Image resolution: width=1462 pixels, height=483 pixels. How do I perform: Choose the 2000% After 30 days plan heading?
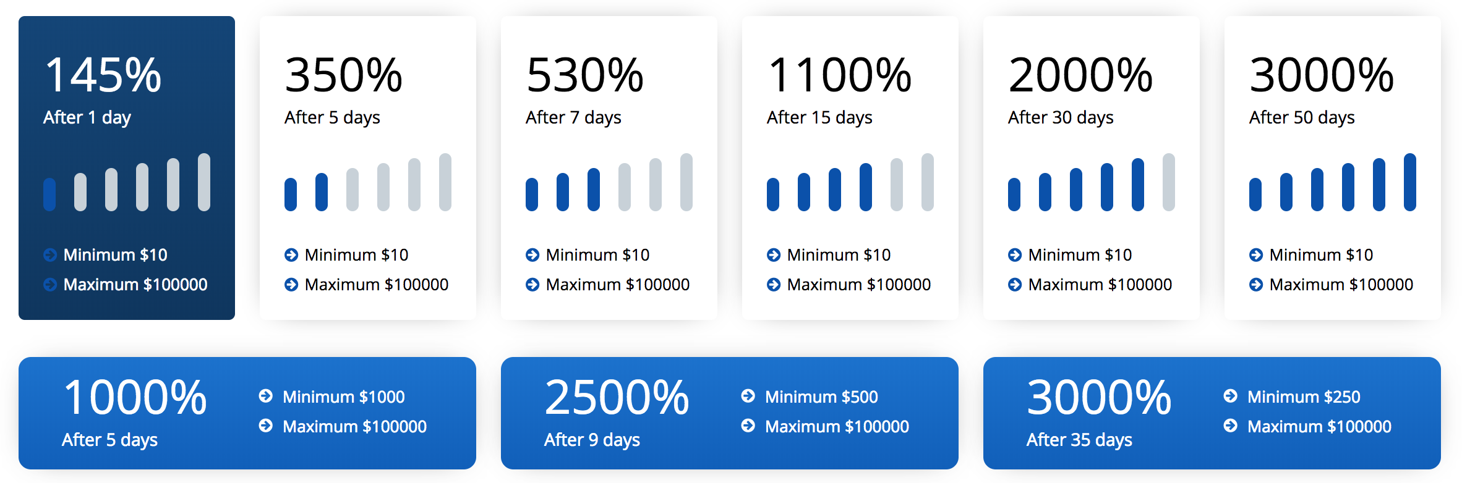[1080, 75]
